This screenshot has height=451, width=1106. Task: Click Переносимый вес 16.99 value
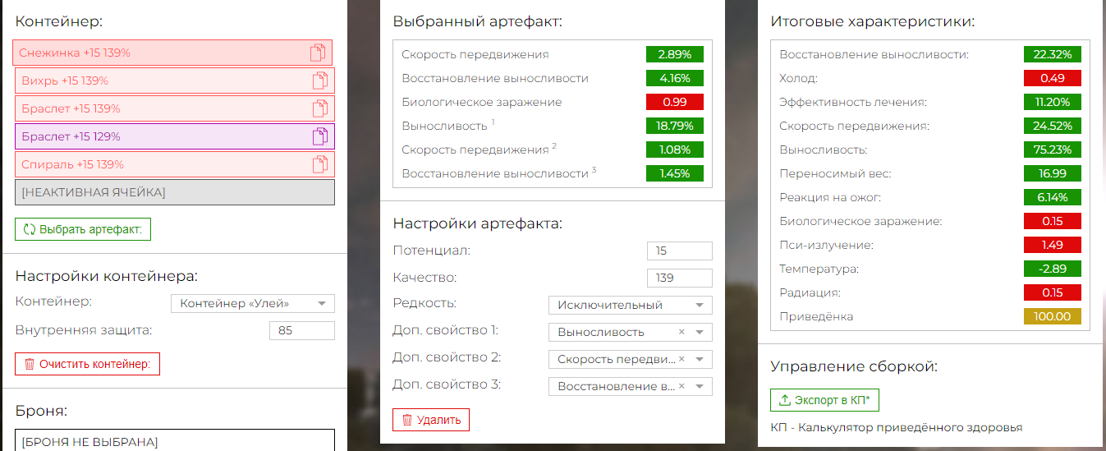1053,173
